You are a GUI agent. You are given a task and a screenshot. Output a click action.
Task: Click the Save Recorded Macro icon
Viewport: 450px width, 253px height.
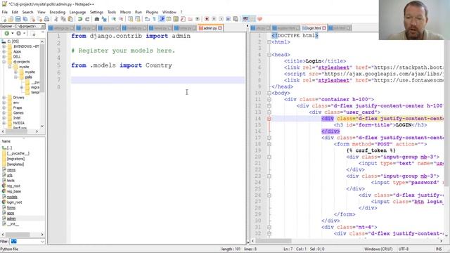pos(236,19)
